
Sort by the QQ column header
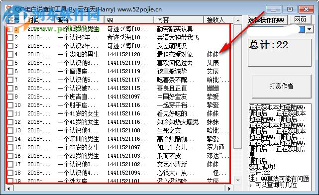[x=129, y=20]
